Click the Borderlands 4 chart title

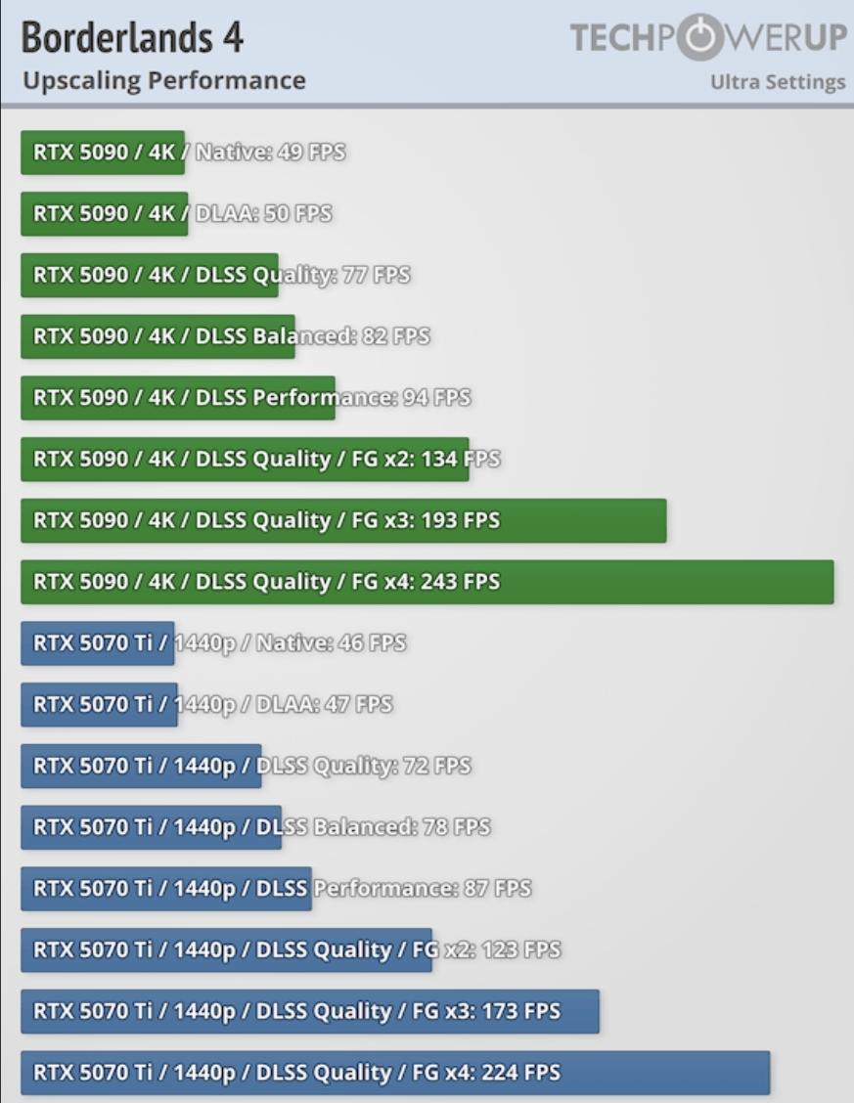pos(132,38)
